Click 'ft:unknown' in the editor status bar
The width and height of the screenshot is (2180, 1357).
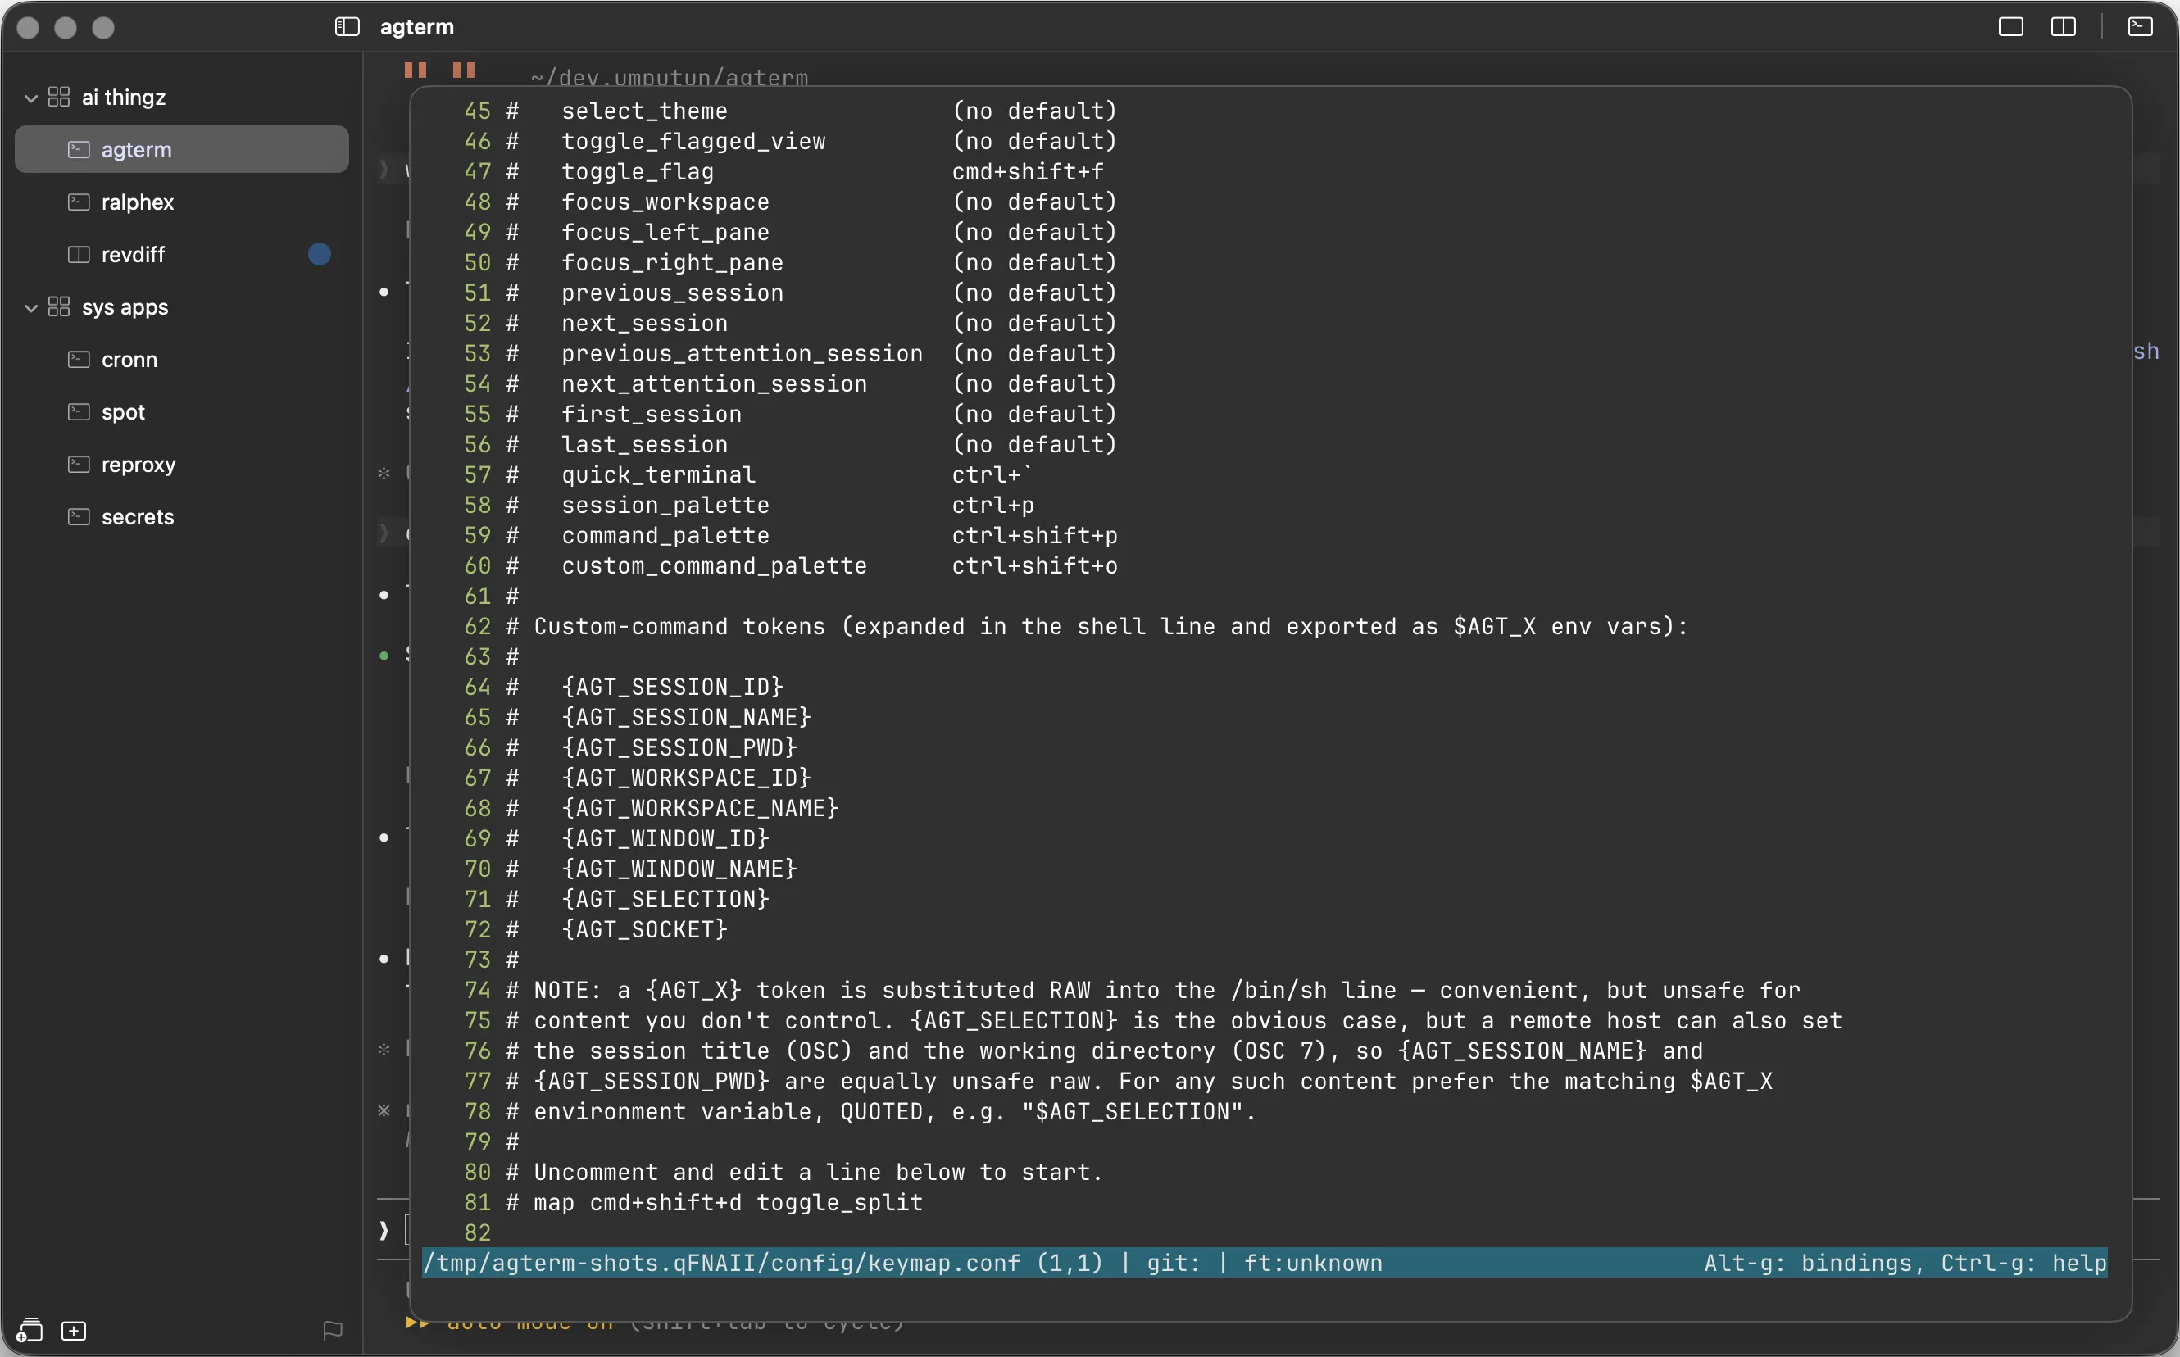click(x=1313, y=1263)
